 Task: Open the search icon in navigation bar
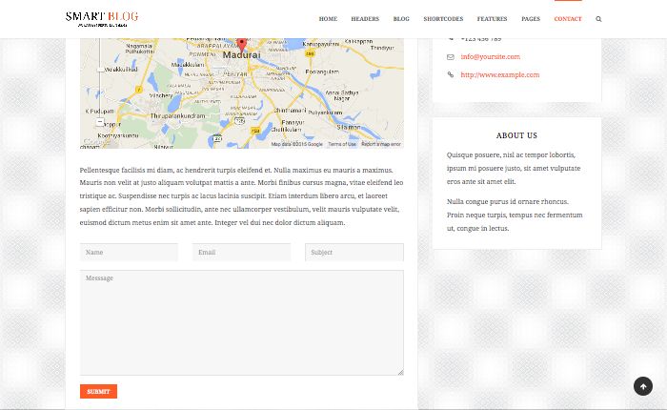pyautogui.click(x=598, y=19)
